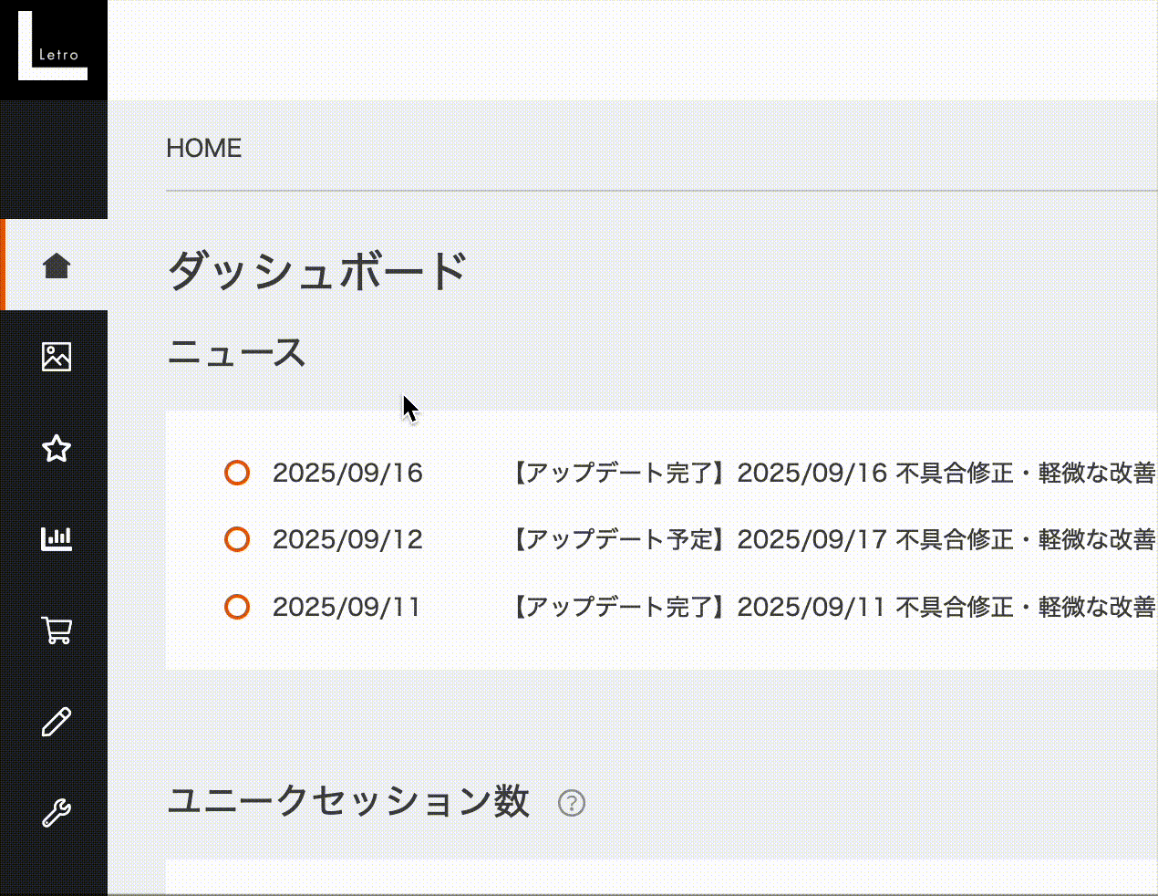
Task: Click the ユニークセッション数 section heading
Action: click(349, 802)
